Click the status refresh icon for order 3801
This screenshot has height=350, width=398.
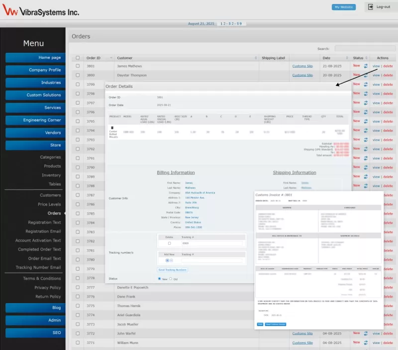pyautogui.click(x=366, y=66)
